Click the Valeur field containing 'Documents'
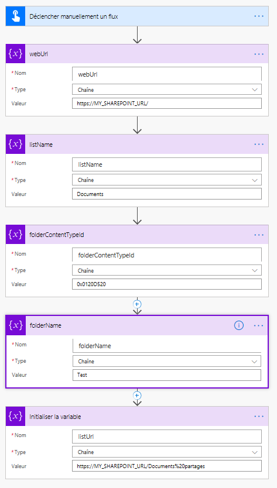This screenshot has height=488, width=277. point(167,194)
